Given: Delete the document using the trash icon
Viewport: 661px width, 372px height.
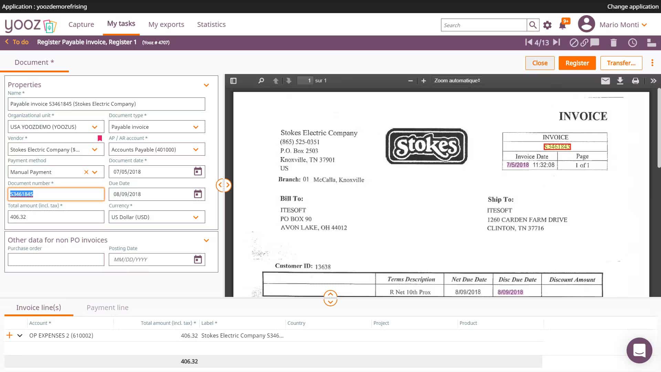Looking at the screenshot, I should click(613, 42).
